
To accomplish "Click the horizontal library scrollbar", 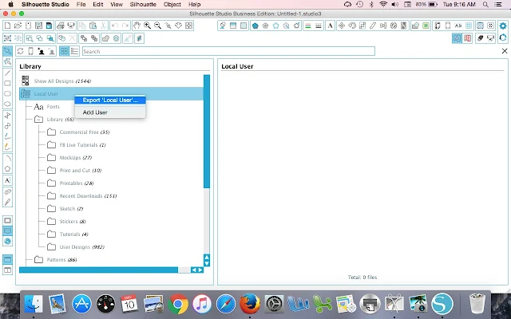I will [x=98, y=270].
